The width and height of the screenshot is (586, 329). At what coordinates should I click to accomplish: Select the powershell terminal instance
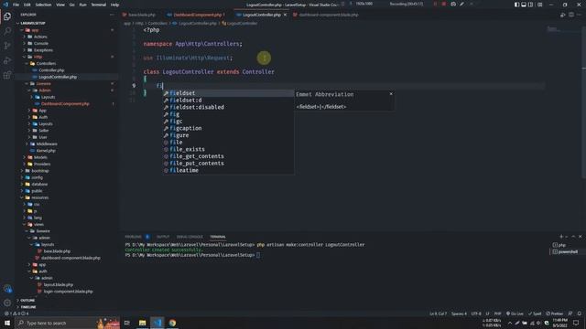click(x=567, y=252)
